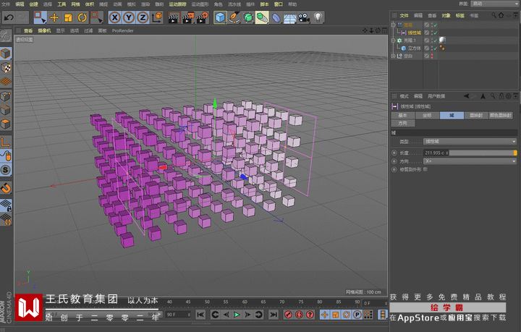This screenshot has height=332, width=521.
Task: Open the Window menu in the menu bar
Action: point(278,4)
